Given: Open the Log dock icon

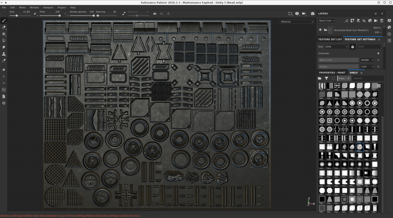Looking at the screenshot, I should 389,40.
